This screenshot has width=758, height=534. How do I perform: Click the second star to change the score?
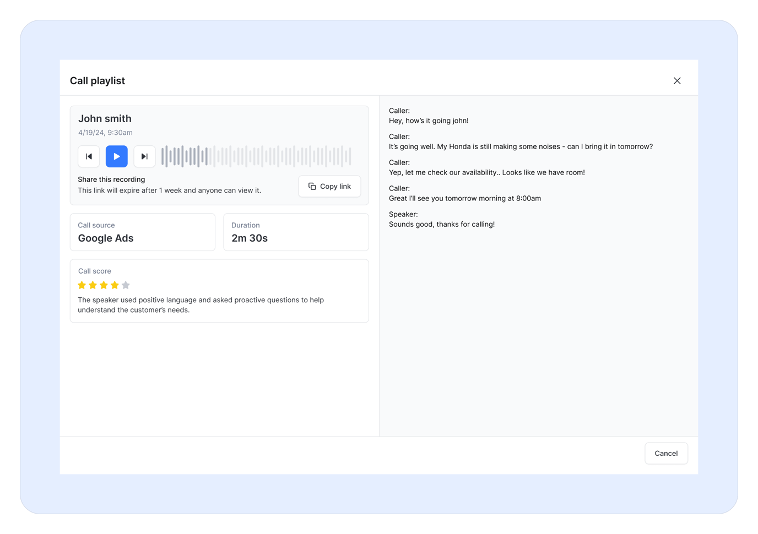pyautogui.click(x=93, y=285)
